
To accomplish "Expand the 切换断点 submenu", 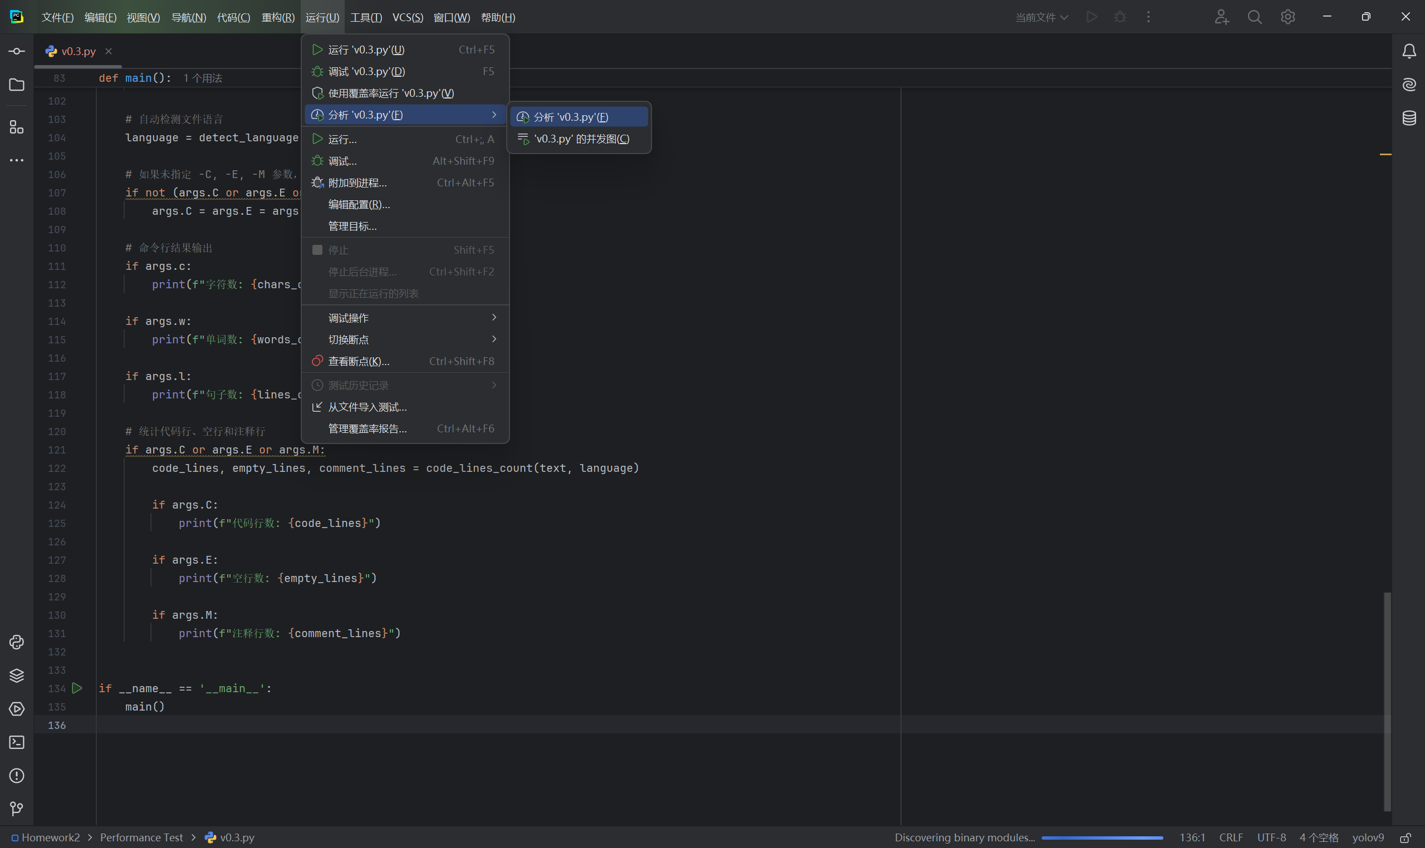I will pos(405,339).
